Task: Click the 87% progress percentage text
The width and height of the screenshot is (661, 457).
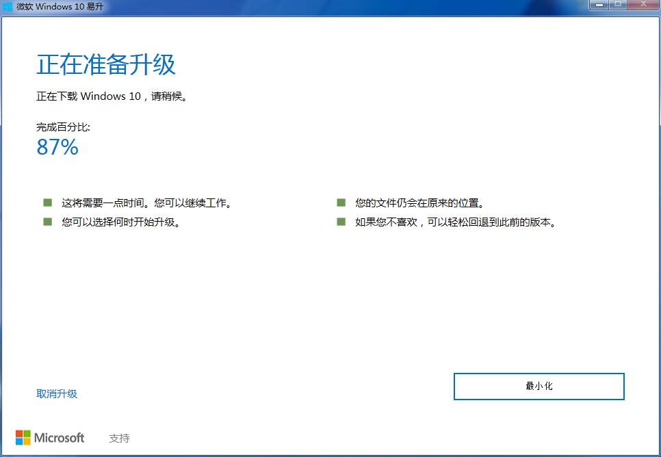Action: pos(57,146)
